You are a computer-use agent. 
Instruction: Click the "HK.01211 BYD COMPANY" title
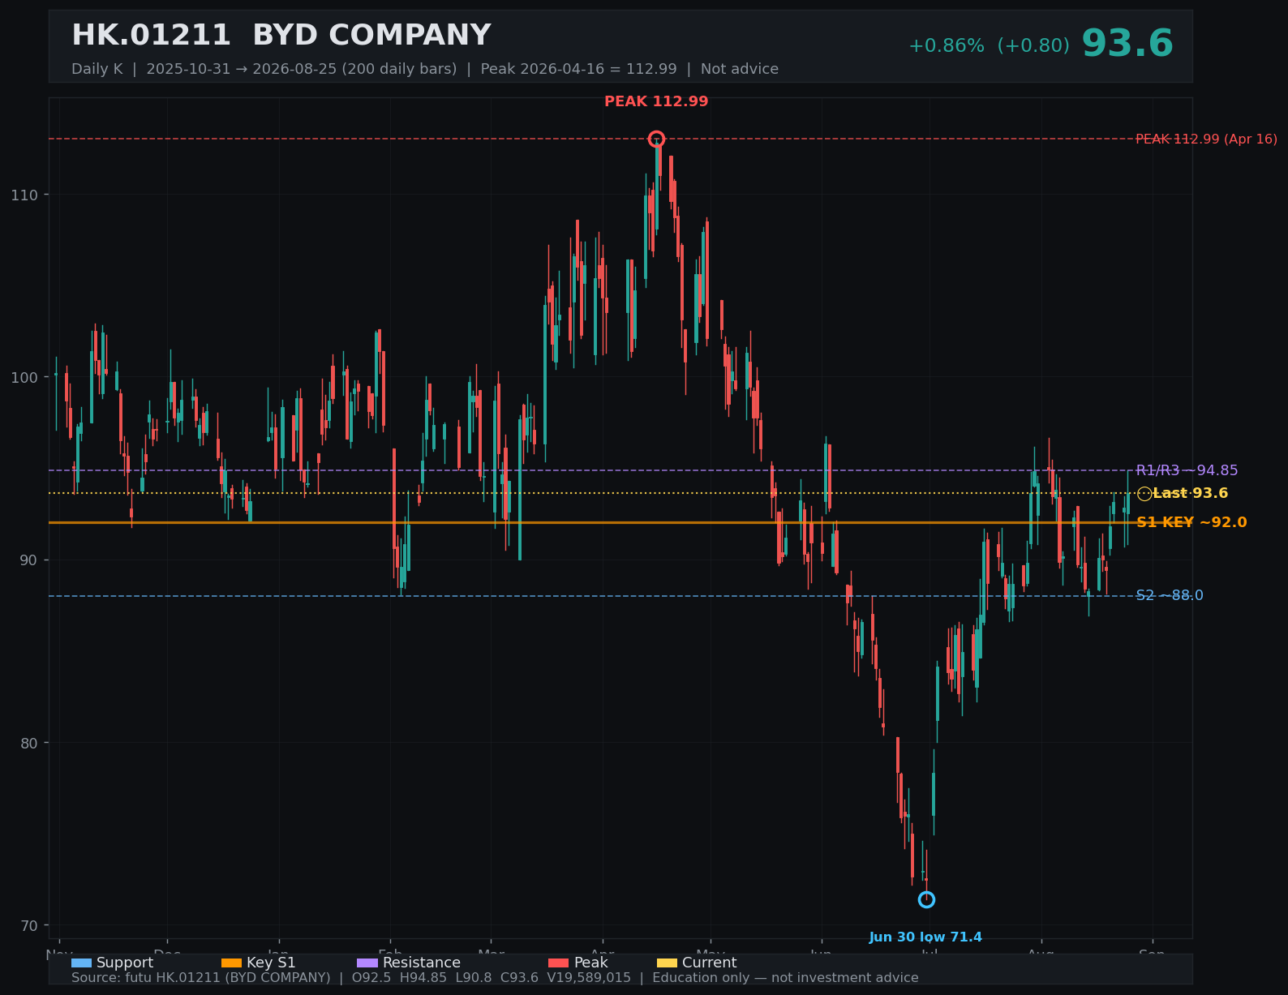coord(281,36)
